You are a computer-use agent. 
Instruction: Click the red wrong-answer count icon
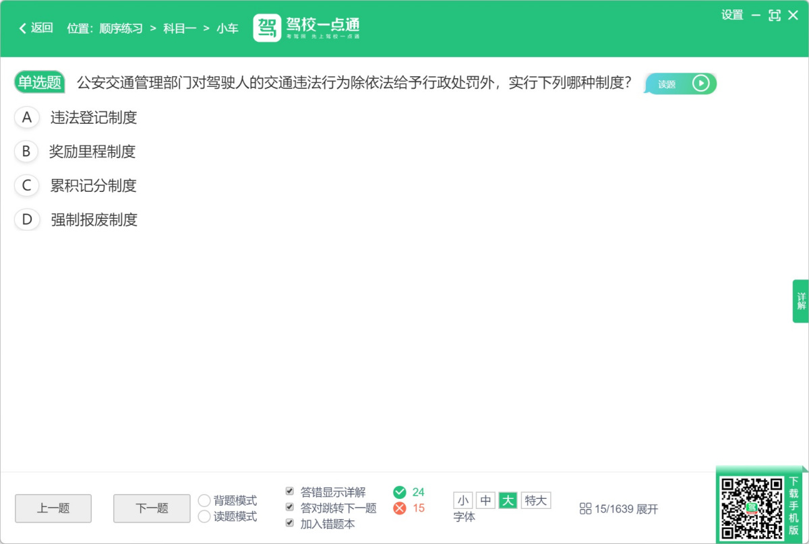[x=400, y=508]
